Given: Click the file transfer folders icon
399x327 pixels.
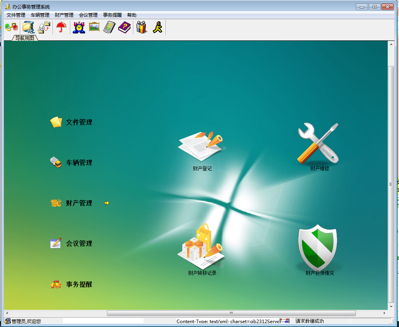Looking at the screenshot, I should pyautogui.click(x=44, y=27).
